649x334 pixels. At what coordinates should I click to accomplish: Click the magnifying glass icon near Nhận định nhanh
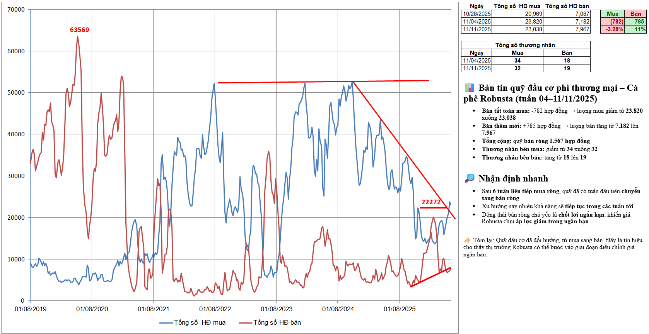point(469,178)
